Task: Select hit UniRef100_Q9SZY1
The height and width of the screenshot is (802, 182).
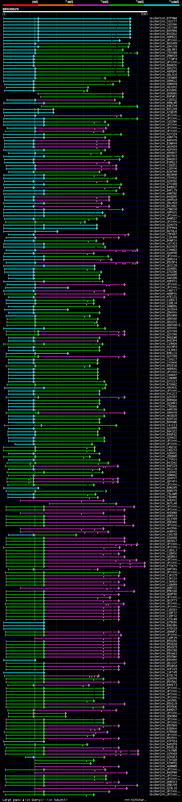Action: 163,69
